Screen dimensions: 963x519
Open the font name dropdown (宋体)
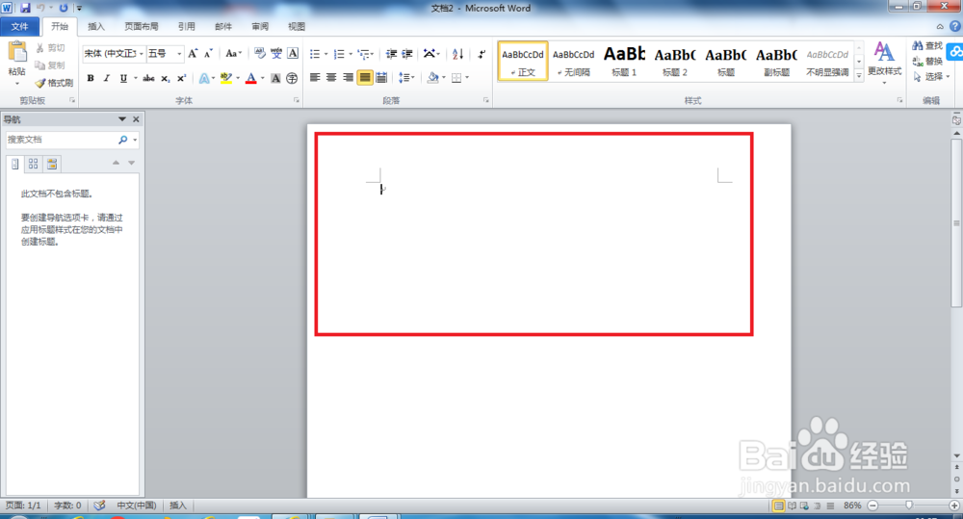[142, 54]
